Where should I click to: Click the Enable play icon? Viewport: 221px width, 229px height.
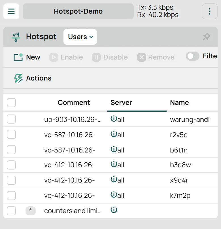(x=54, y=57)
